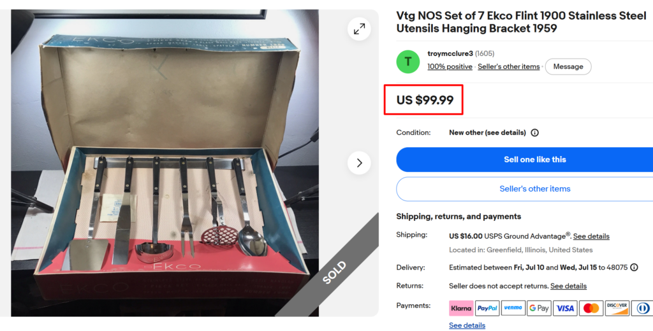Click the Ekco utensil set photo
The image size is (653, 331).
click(165, 163)
